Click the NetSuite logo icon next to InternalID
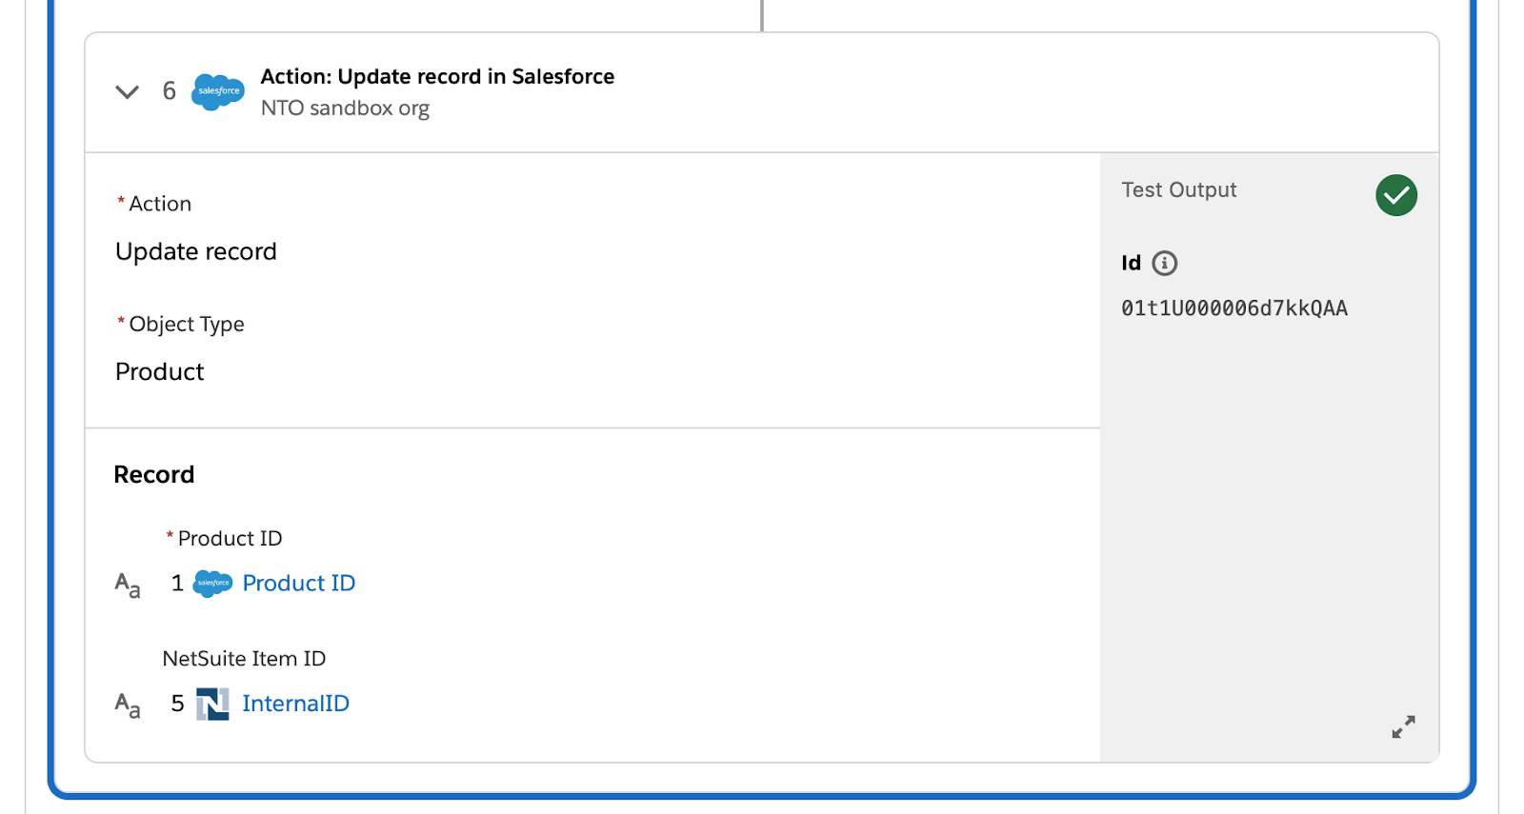The image size is (1524, 814). pyautogui.click(x=212, y=704)
